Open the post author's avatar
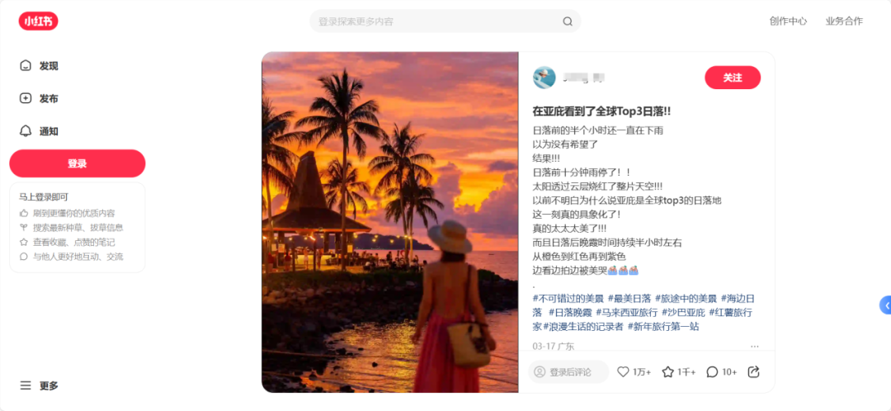891x411 pixels. tap(544, 78)
